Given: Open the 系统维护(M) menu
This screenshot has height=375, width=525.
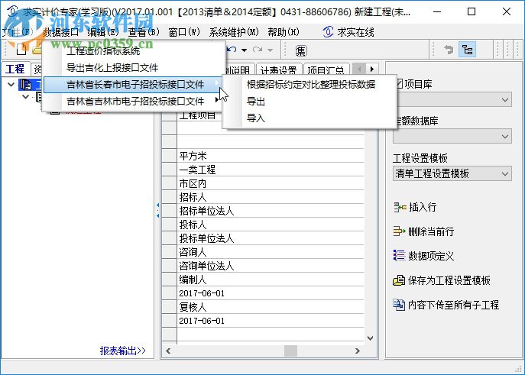Looking at the screenshot, I should [234, 32].
